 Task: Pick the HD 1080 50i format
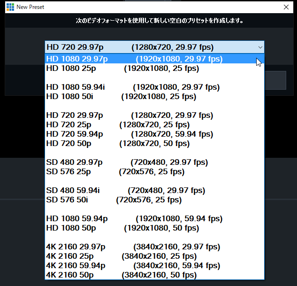point(154,96)
